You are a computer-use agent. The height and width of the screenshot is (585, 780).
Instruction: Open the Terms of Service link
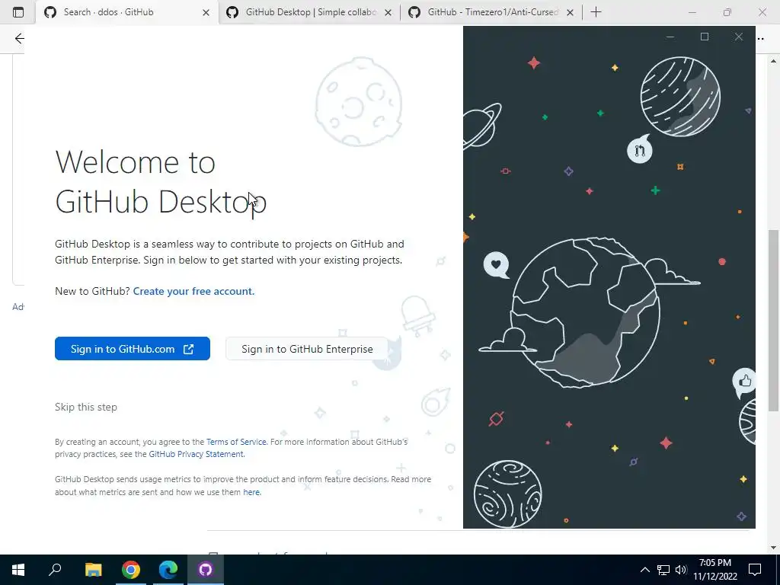click(x=236, y=442)
